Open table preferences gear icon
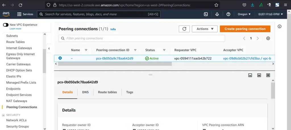291x130 pixels. coord(268,38)
